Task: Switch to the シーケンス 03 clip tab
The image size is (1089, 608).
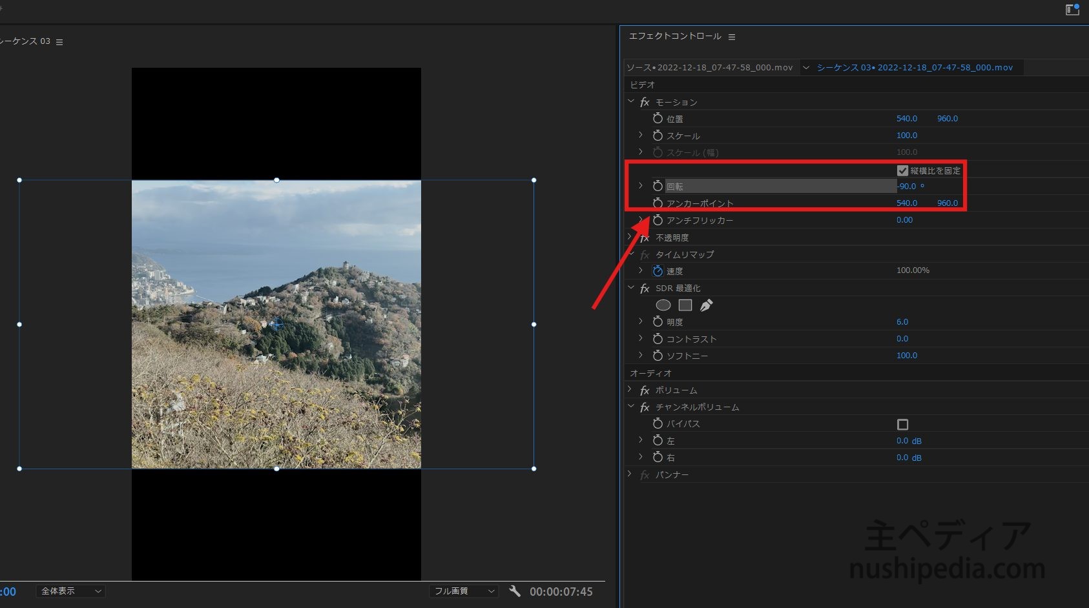Action: pos(914,68)
